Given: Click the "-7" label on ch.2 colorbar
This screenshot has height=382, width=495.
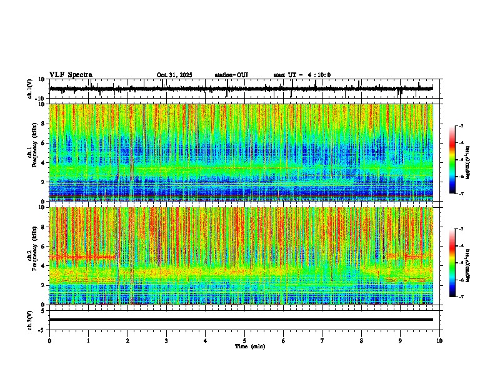Looking at the screenshot, I should [461, 296].
